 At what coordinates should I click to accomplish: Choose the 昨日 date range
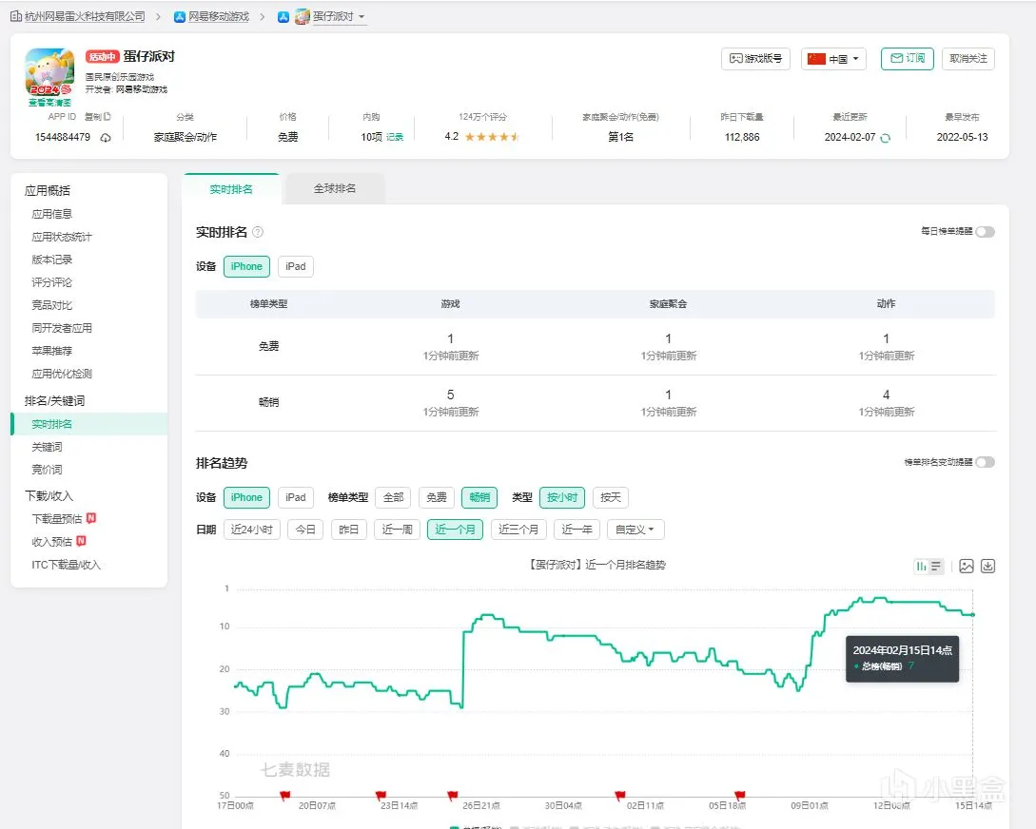[x=348, y=530]
